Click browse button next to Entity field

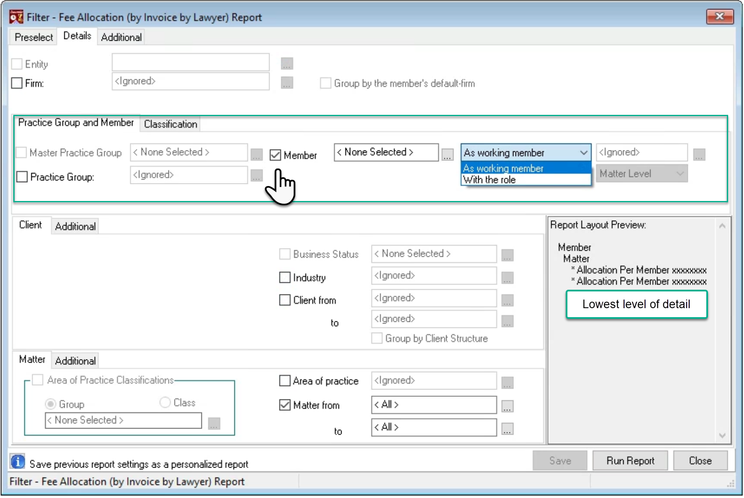287,63
